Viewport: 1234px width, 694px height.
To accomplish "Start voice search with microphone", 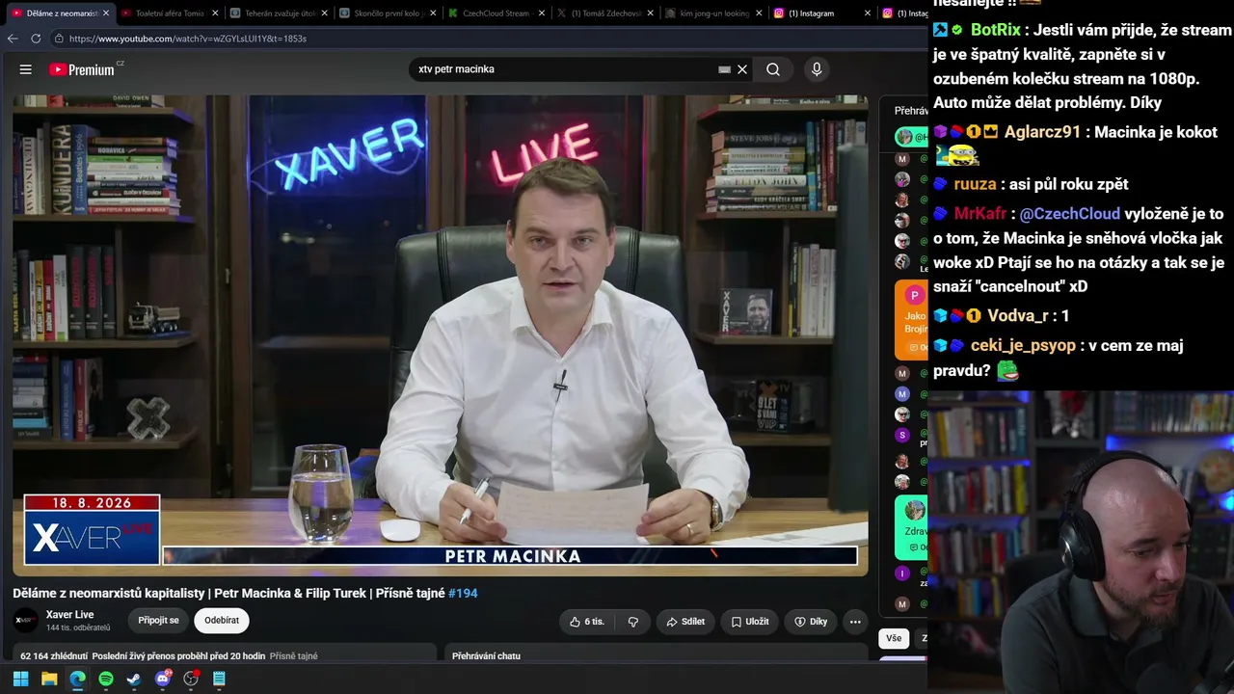I will pyautogui.click(x=817, y=69).
